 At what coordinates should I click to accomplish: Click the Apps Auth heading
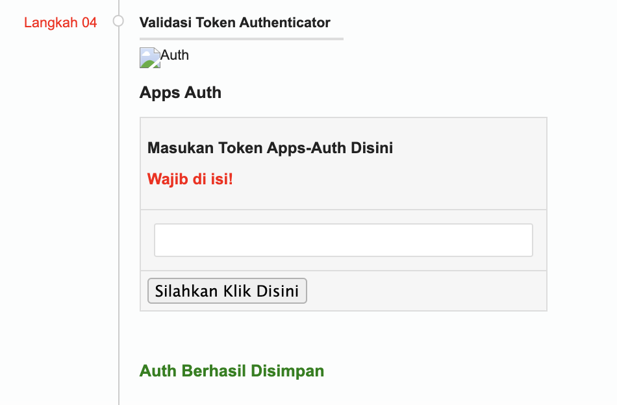180,93
